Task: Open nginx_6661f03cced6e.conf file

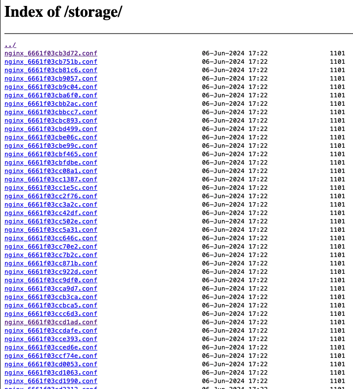Action: coord(51,347)
